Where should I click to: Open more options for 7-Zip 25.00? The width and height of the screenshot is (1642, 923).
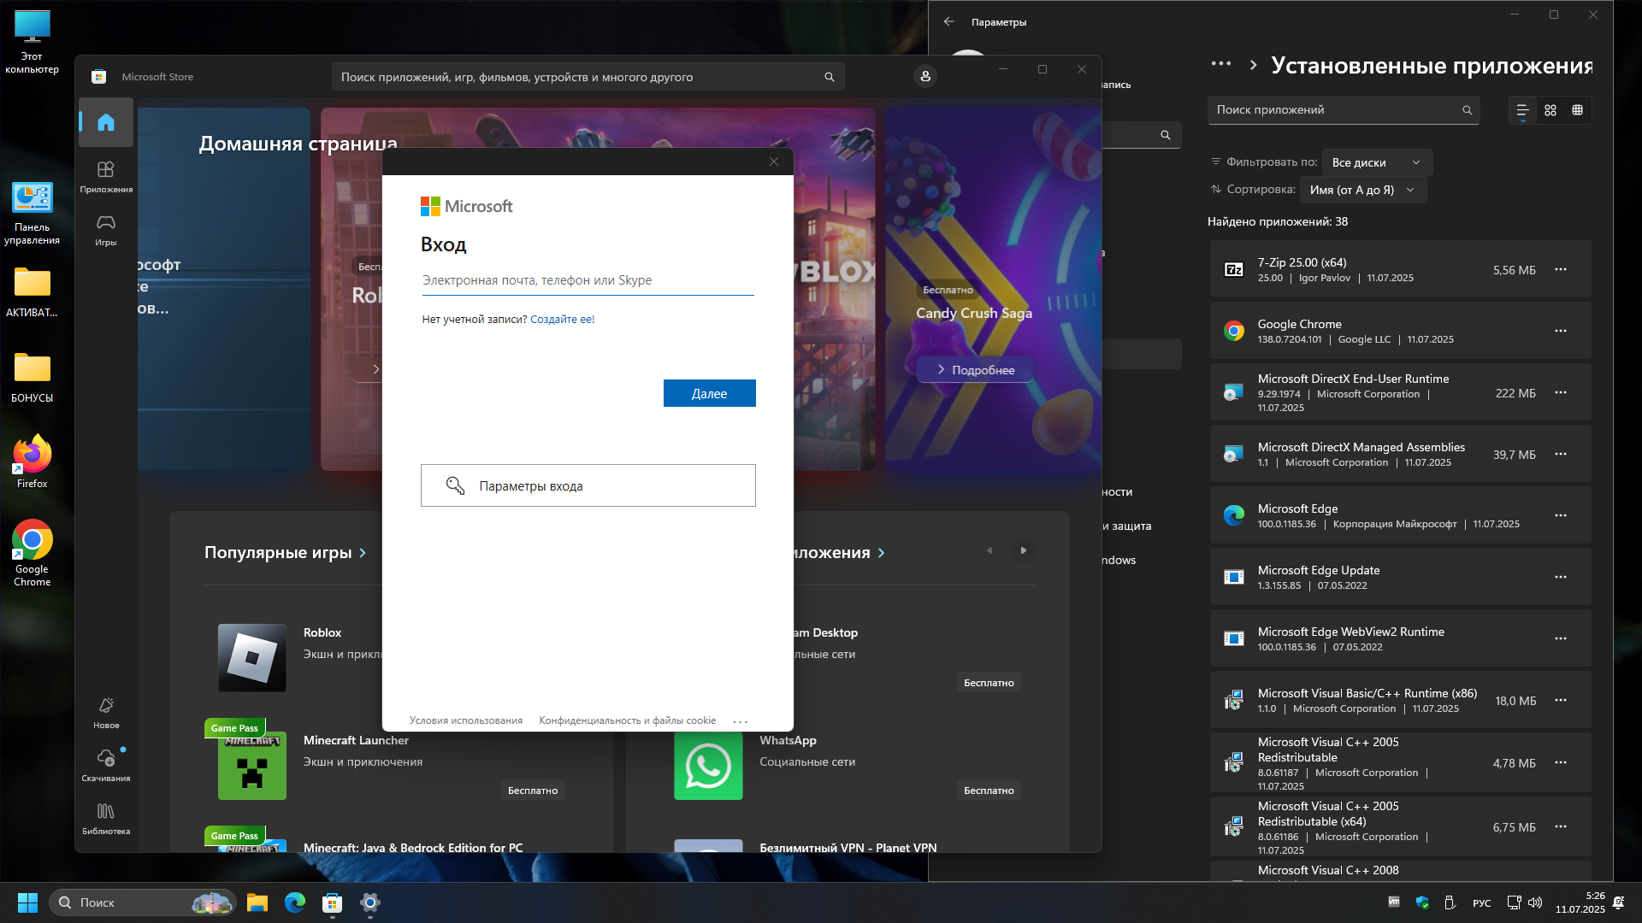point(1561,269)
